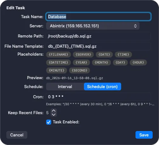The width and height of the screenshot is (159, 145).
Task: Increase Keep Recent Files with up arrow
Action: click(54, 111)
